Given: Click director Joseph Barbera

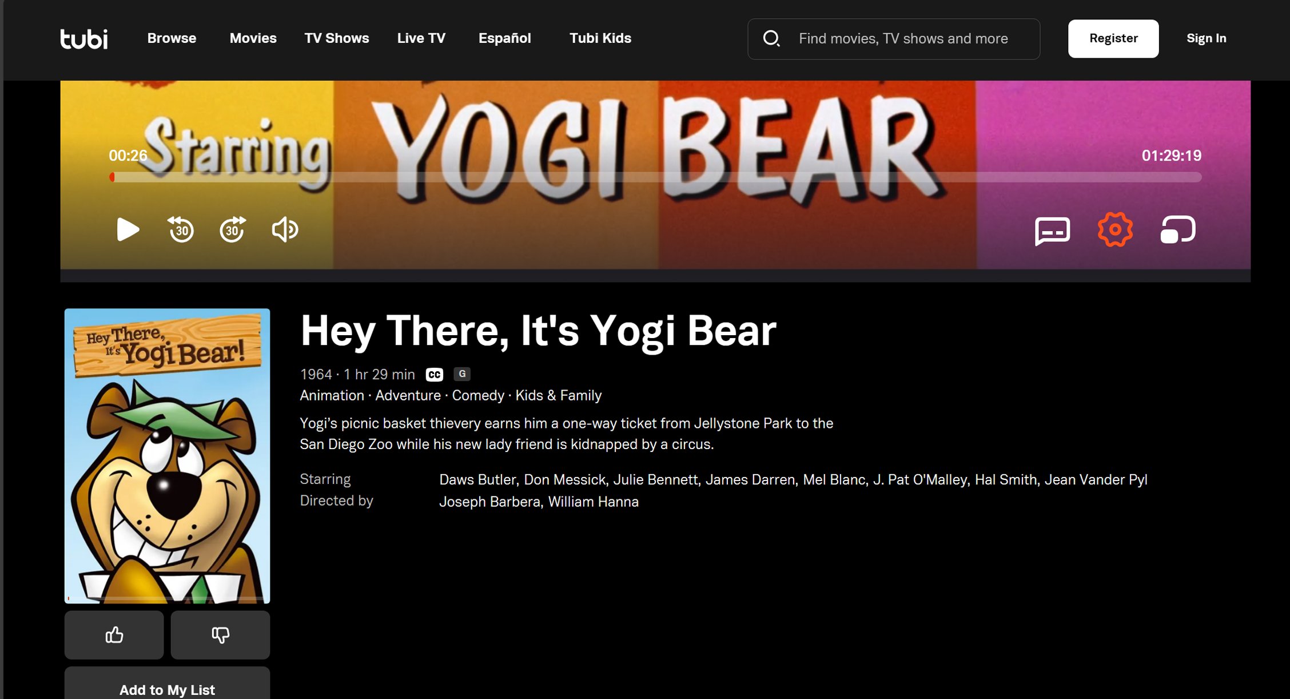Looking at the screenshot, I should coord(489,502).
